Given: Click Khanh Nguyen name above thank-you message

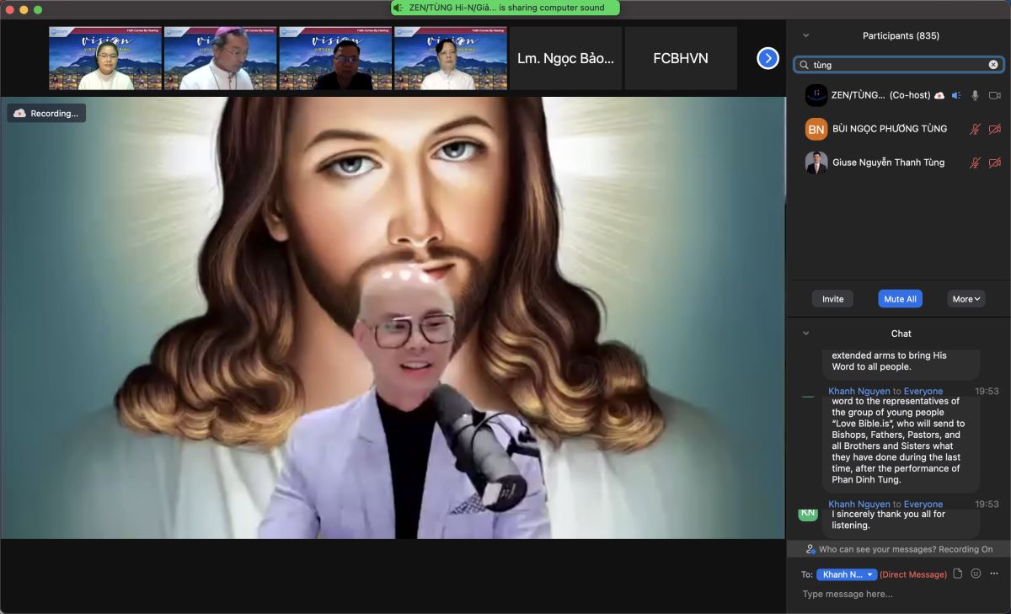Looking at the screenshot, I should [x=860, y=504].
